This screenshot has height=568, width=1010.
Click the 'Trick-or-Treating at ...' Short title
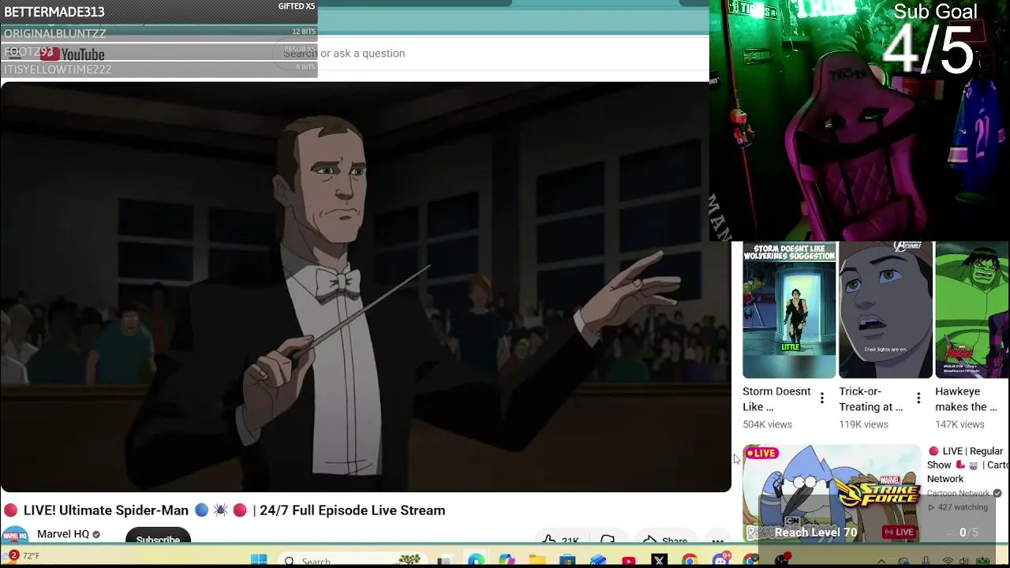pos(870,399)
